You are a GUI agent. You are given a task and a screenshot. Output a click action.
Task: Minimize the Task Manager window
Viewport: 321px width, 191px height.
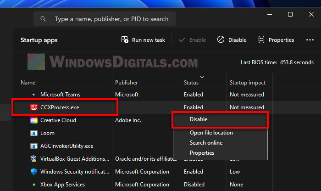pyautogui.click(x=270, y=14)
